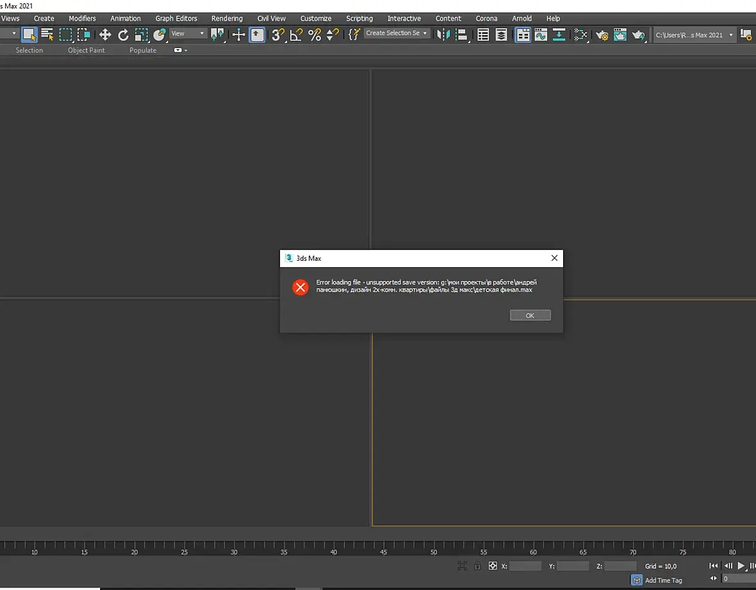Open Render Setup teapot with gear
Screen dimensions: 756x590
tap(602, 35)
